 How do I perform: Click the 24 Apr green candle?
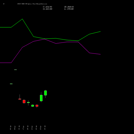click(46, 93)
